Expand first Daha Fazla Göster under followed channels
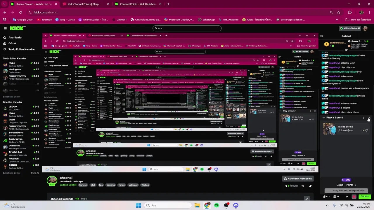The width and height of the screenshot is (374, 210). pyautogui.click(x=11, y=97)
